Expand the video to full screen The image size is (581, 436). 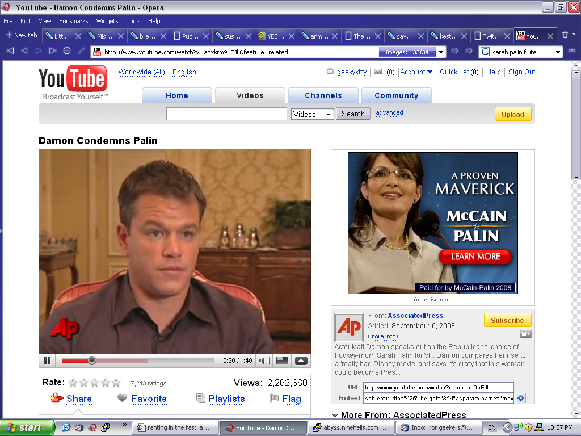pos(301,360)
